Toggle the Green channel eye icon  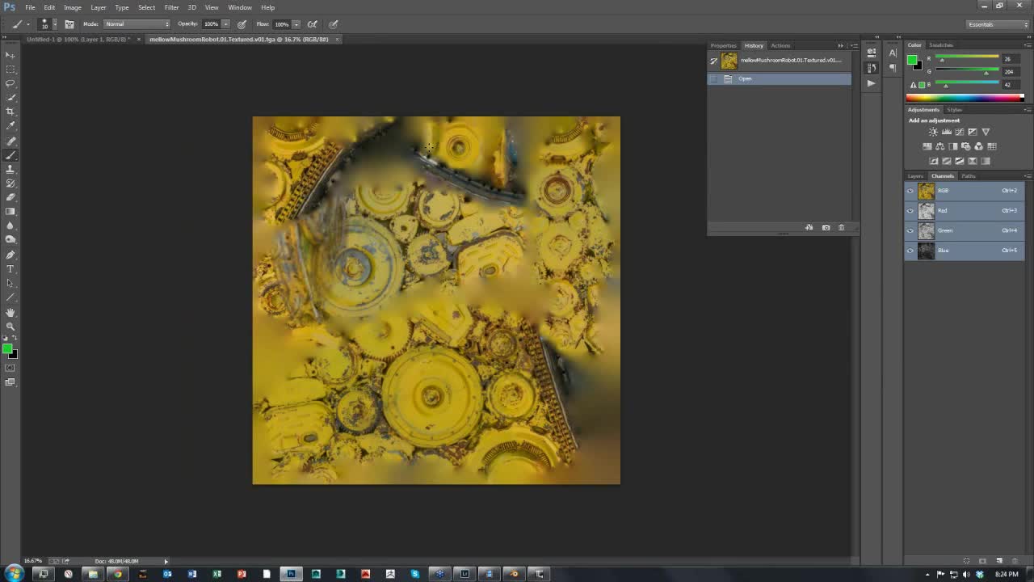(x=910, y=230)
